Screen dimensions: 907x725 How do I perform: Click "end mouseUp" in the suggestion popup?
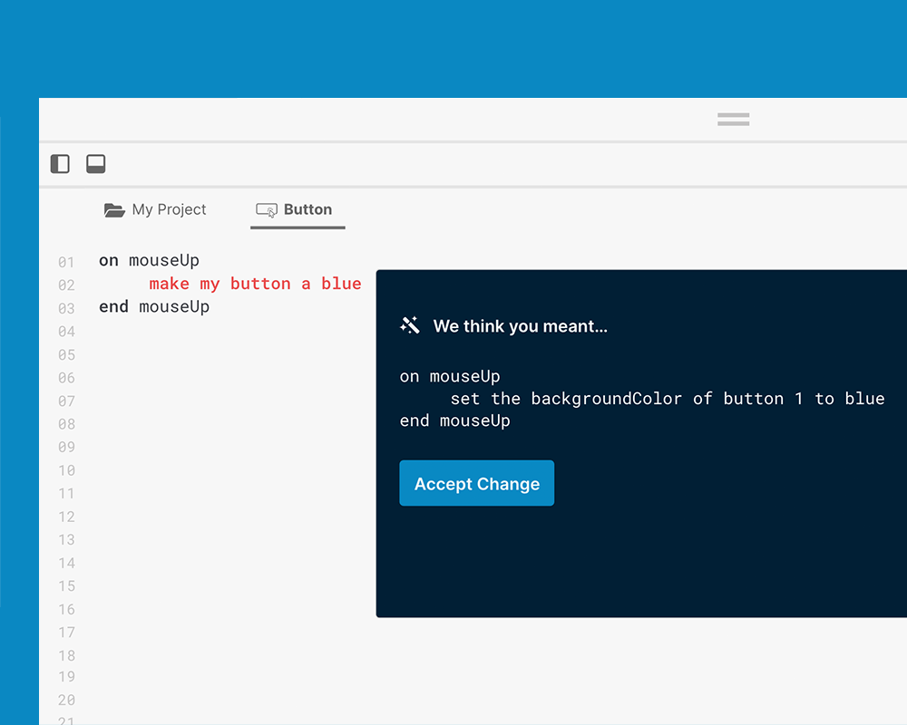pos(454,421)
